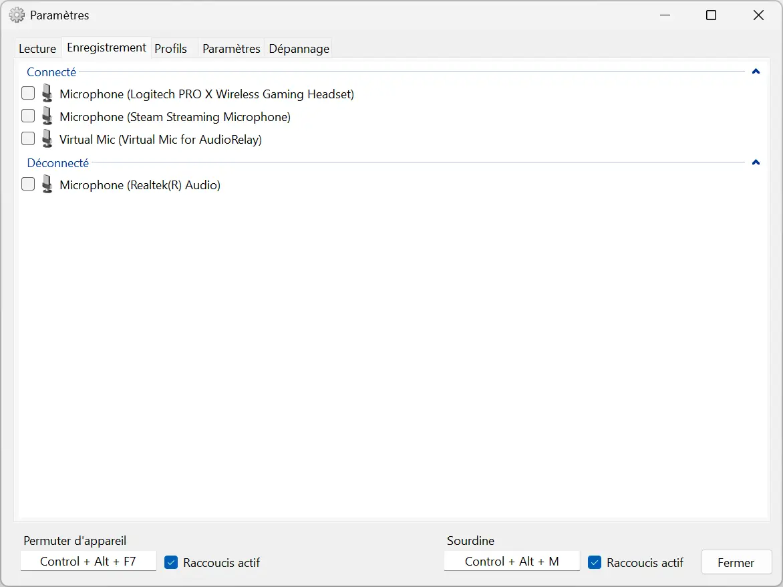This screenshot has width=783, height=587.
Task: Tick the Virtual Mic for AudioRelay checkbox
Action: pyautogui.click(x=28, y=138)
